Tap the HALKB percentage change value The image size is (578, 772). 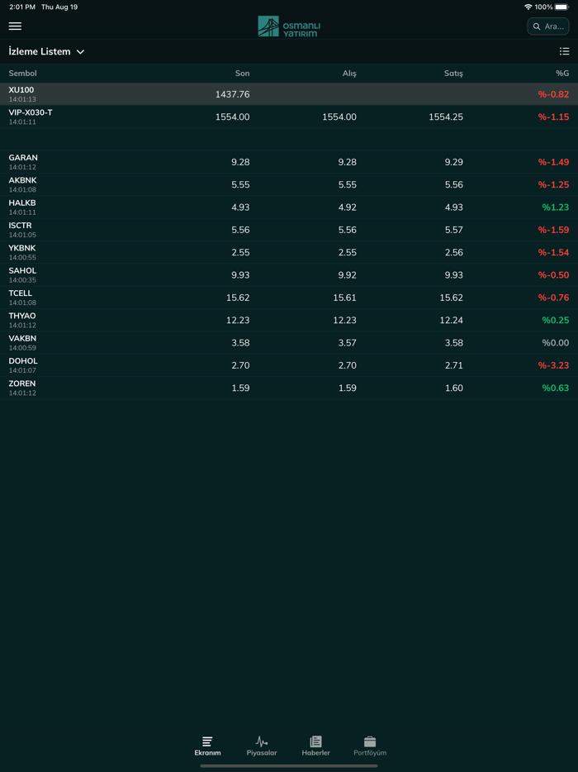tap(555, 207)
